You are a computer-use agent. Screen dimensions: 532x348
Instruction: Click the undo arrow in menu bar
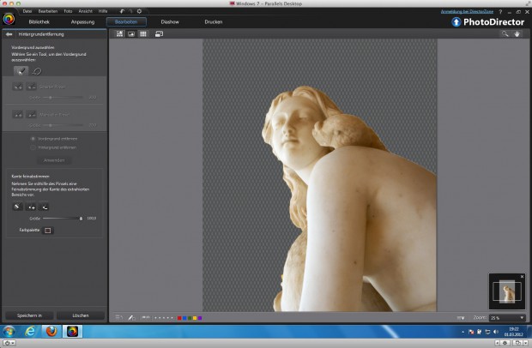122,11
